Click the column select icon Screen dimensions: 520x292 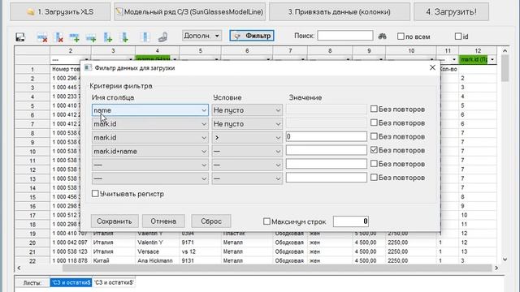pyautogui.click(x=145, y=37)
